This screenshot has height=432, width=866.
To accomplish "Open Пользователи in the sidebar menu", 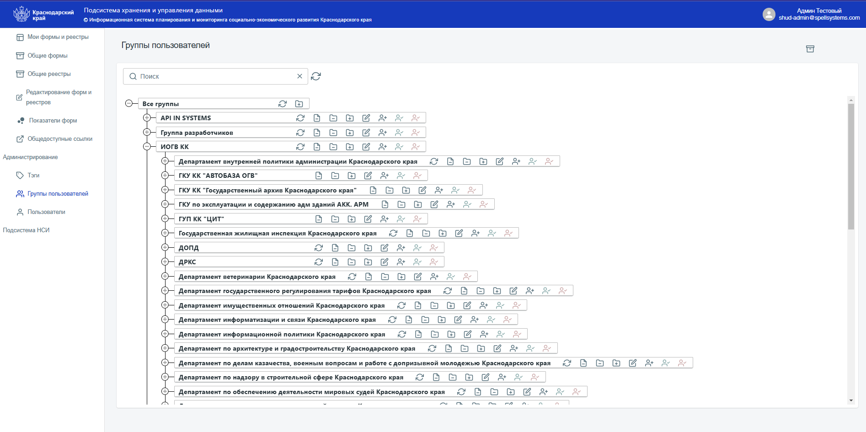I will (x=46, y=212).
